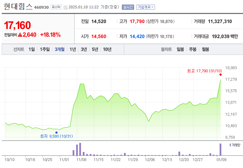This screenshot has width=243, height=168.
Task: Click the 13,871 price axis label
Action: coord(231,102)
